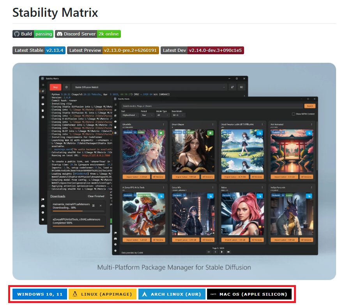Viewport: 347px width, 305px height.
Task: Click the orange Search button in model browser
Action: (310, 106)
